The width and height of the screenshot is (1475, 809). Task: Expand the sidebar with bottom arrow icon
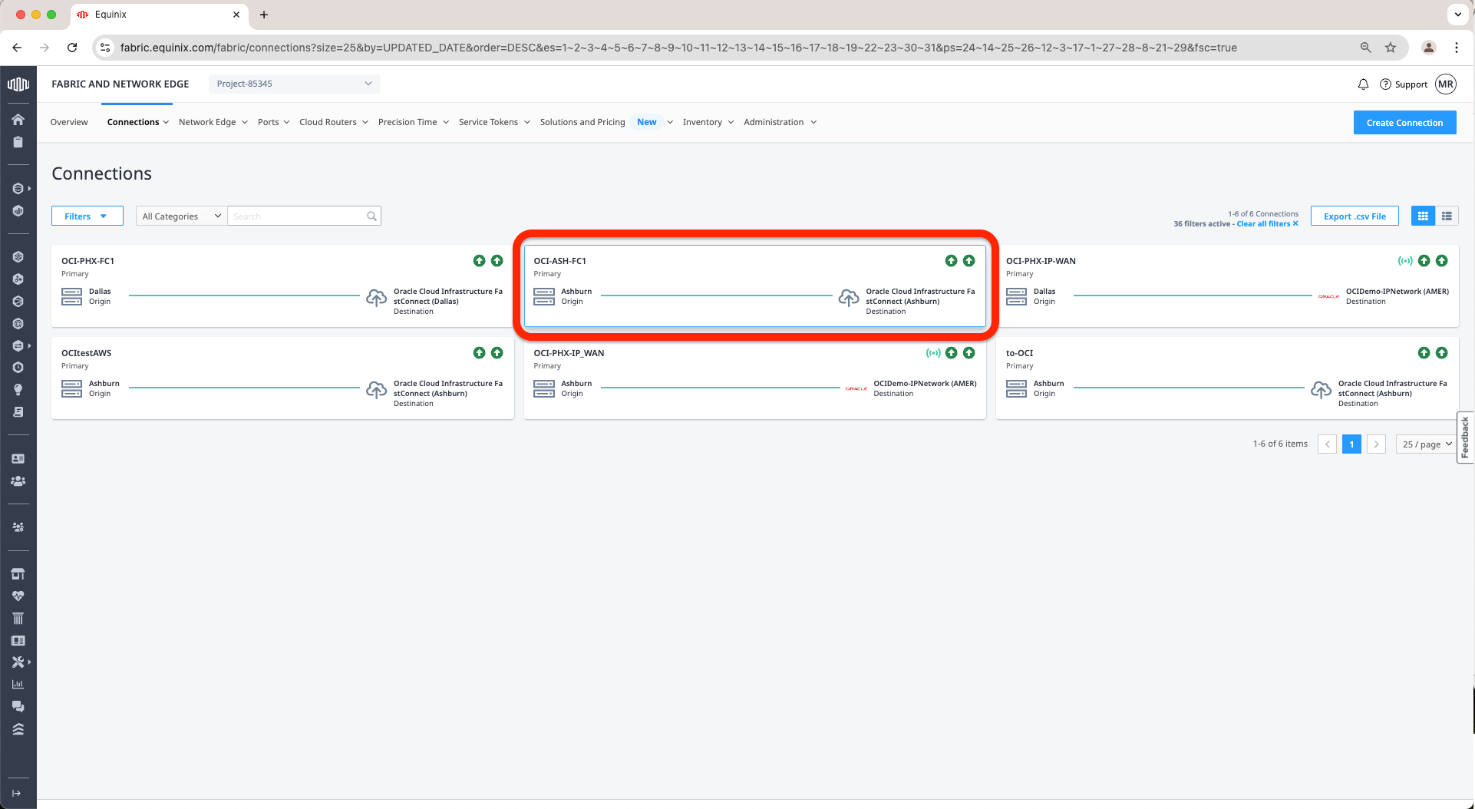(x=17, y=793)
